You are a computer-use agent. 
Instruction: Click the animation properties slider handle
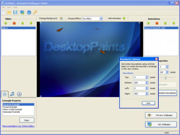click(x=165, y=78)
